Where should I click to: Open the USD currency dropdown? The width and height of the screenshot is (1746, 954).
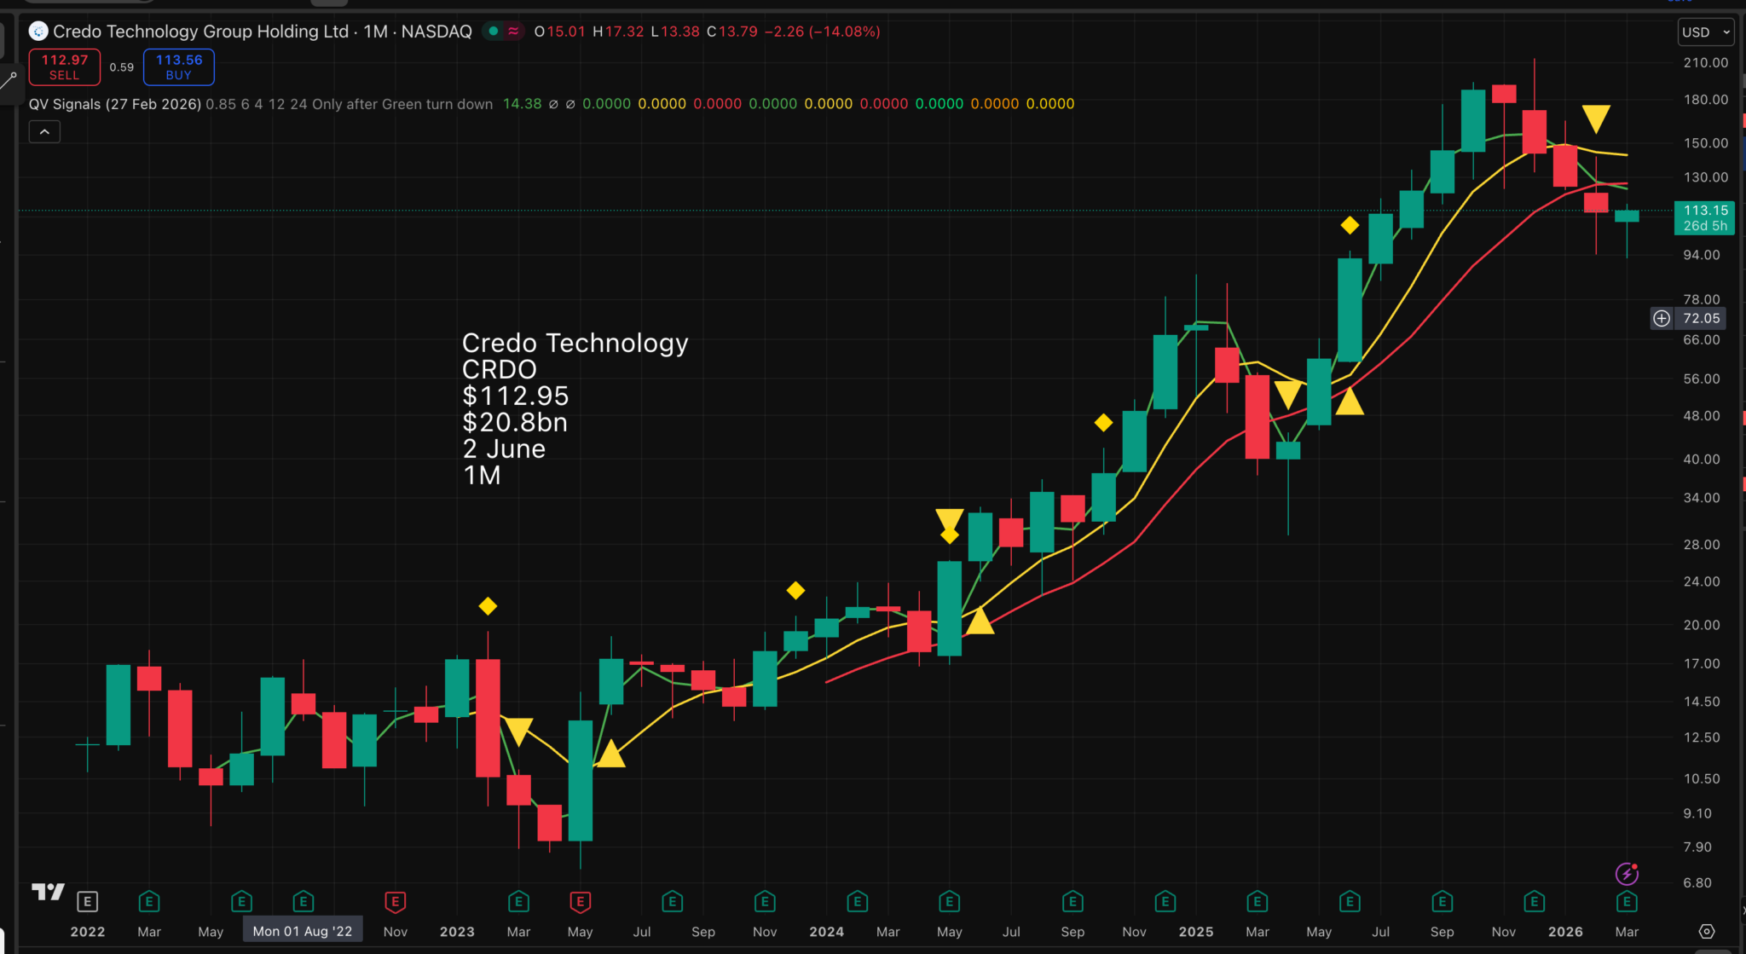(x=1705, y=32)
